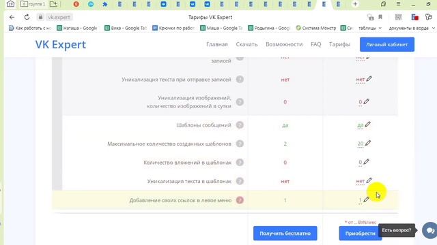Show help for 'Шаблоны сообщений'
Viewport: 437px width, 245px height.
click(240, 125)
